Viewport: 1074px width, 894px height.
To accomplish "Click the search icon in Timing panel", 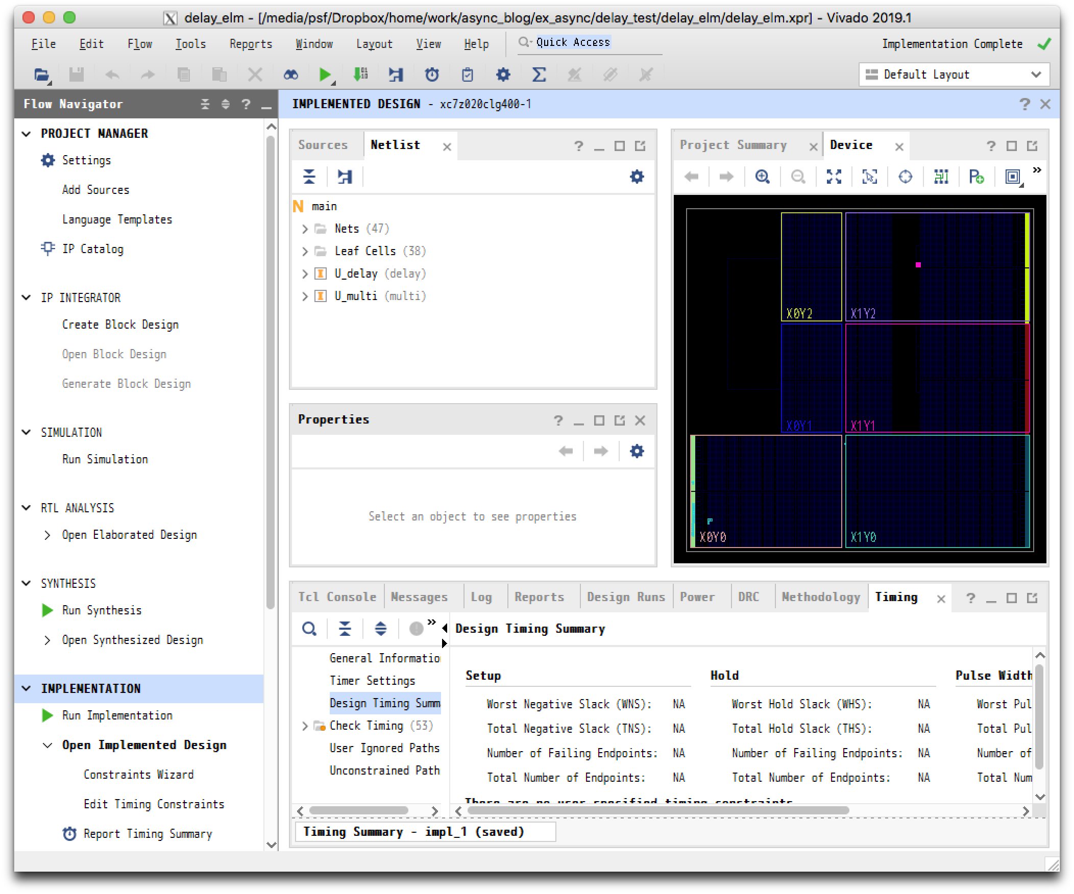I will (x=309, y=628).
